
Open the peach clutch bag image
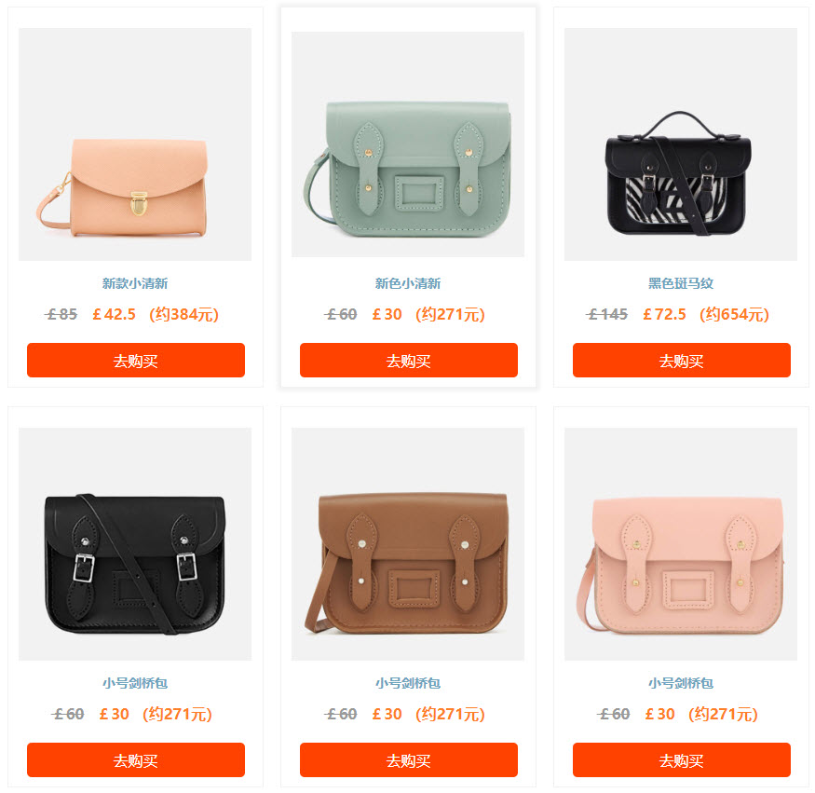tap(135, 144)
